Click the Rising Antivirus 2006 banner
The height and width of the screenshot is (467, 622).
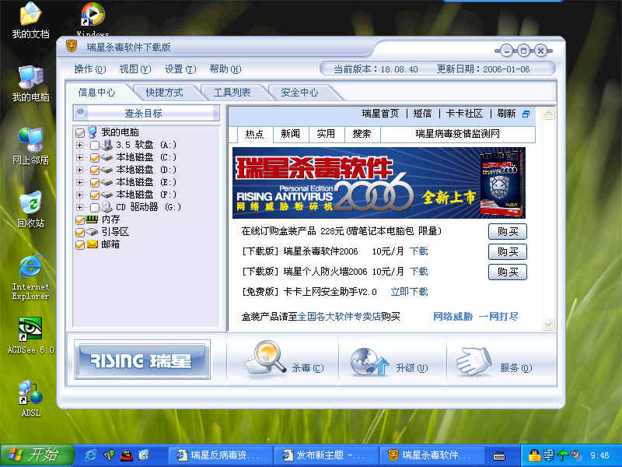(x=379, y=183)
